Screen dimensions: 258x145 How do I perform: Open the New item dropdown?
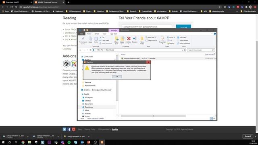(150, 37)
